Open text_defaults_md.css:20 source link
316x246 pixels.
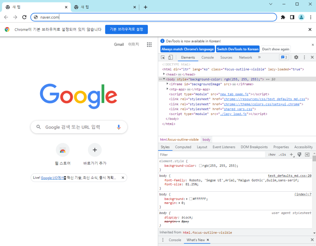coord(289,176)
